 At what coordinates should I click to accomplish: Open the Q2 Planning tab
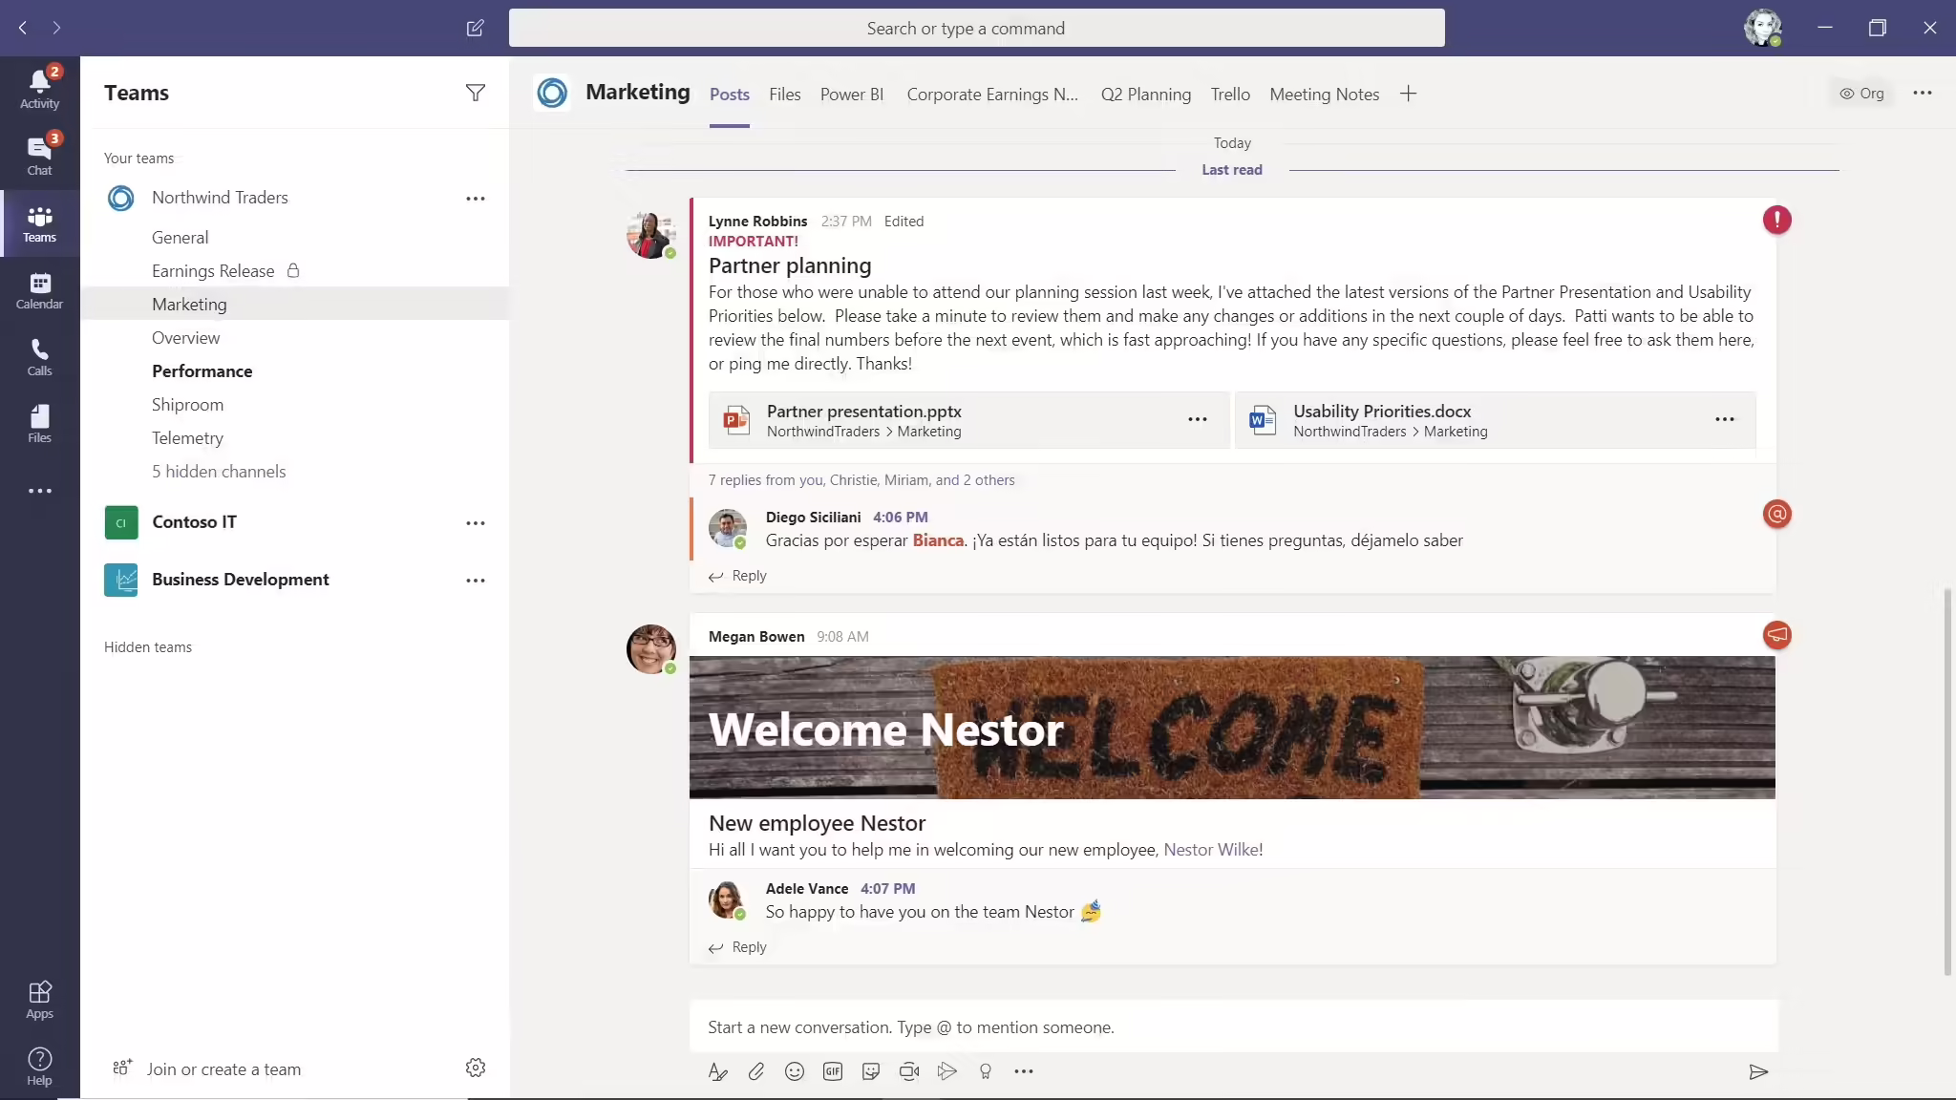[x=1145, y=95]
